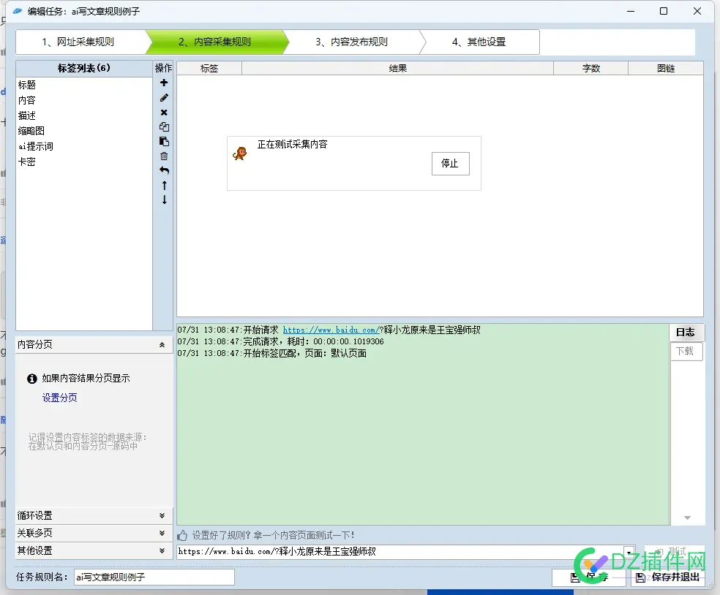This screenshot has width=720, height=595.
Task: Click the app icon in the title bar
Action: (18, 11)
